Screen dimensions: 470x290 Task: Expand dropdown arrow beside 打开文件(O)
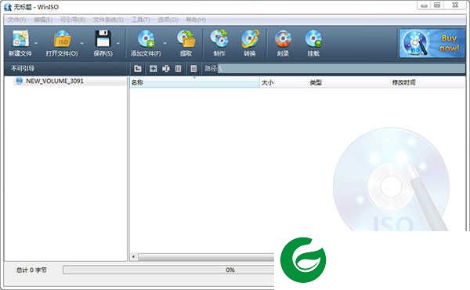pos(81,43)
